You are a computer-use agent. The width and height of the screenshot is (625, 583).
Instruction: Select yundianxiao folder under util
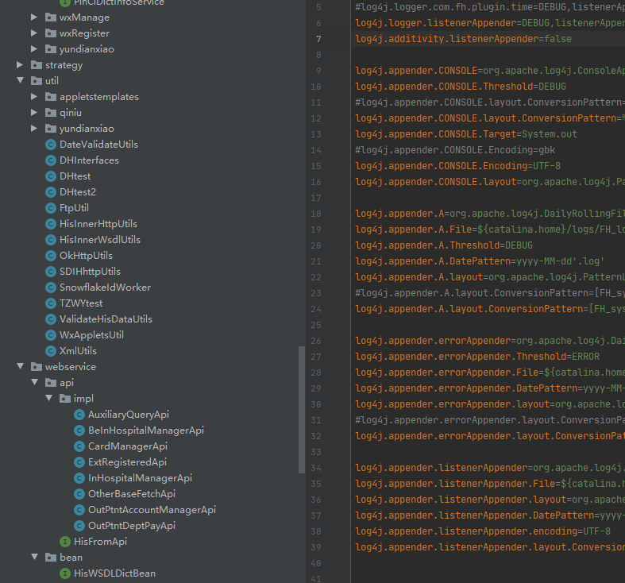tap(87, 129)
